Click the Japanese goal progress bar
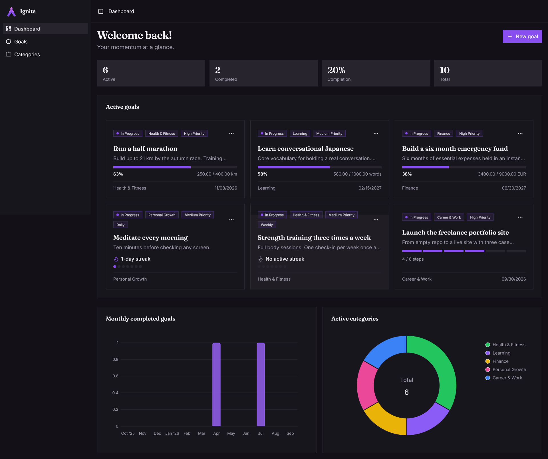The width and height of the screenshot is (548, 459). pyautogui.click(x=319, y=167)
